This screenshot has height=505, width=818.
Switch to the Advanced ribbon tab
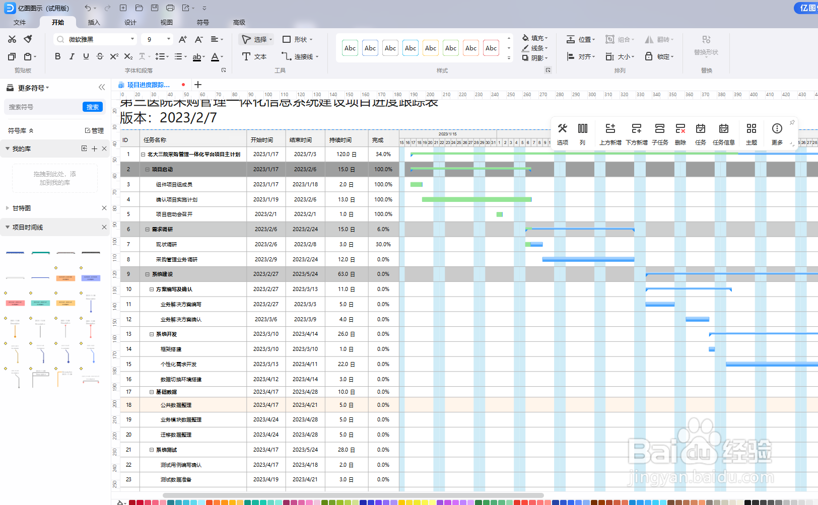coord(239,22)
